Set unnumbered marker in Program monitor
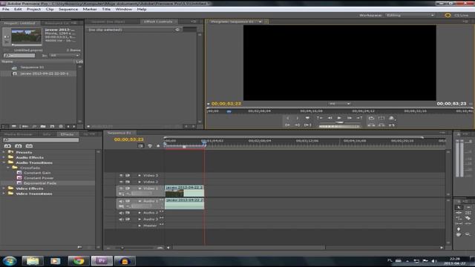The image size is (475, 267). coord(307,118)
